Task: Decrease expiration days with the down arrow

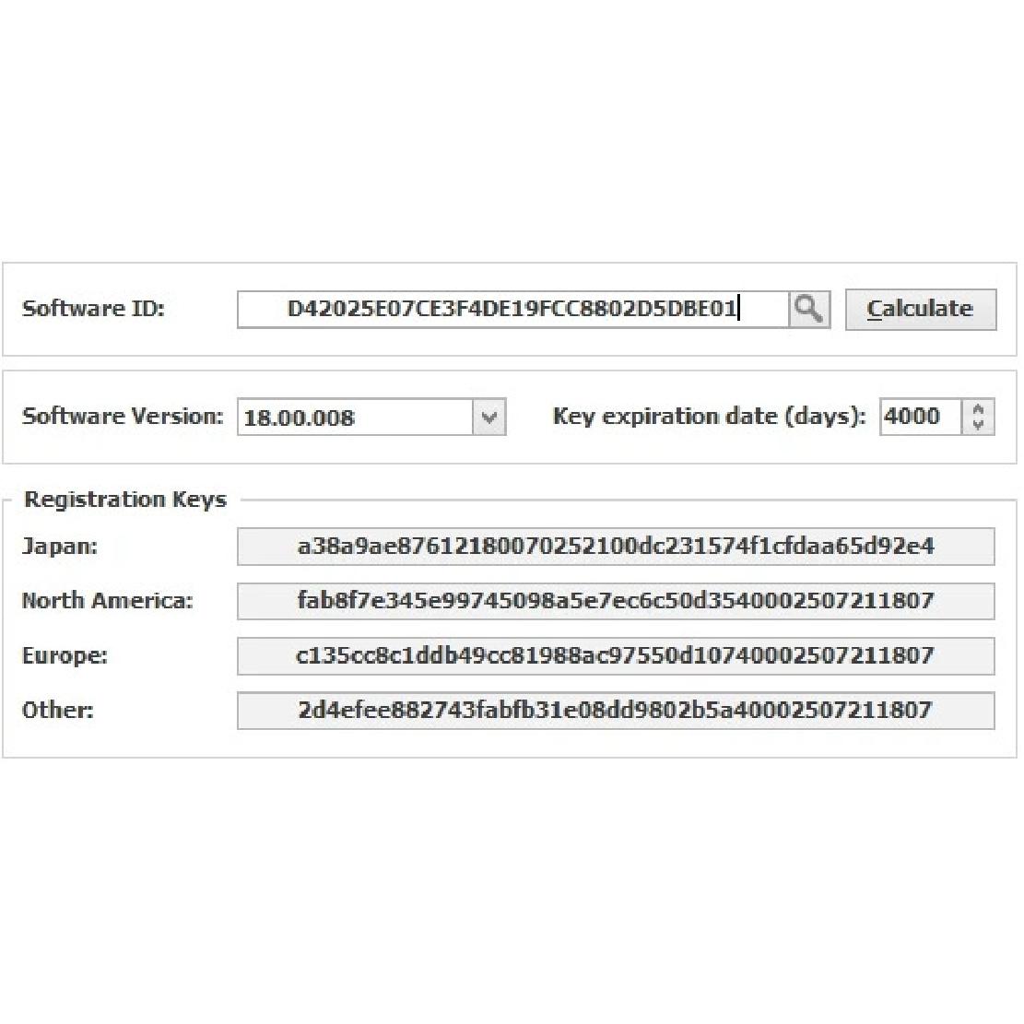Action: [x=978, y=426]
